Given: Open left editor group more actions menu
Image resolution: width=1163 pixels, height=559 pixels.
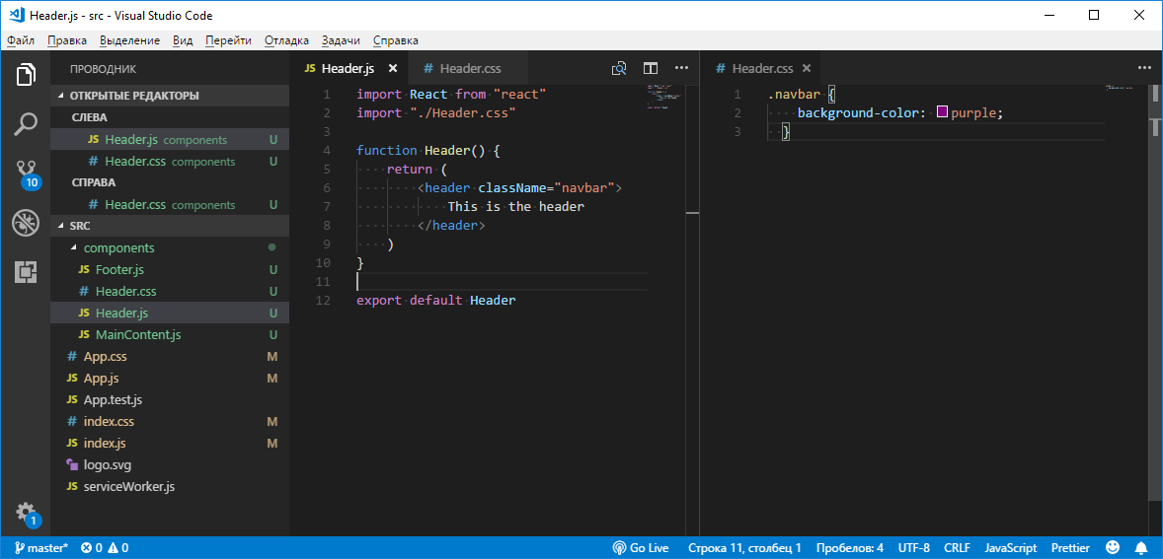Looking at the screenshot, I should (x=681, y=68).
